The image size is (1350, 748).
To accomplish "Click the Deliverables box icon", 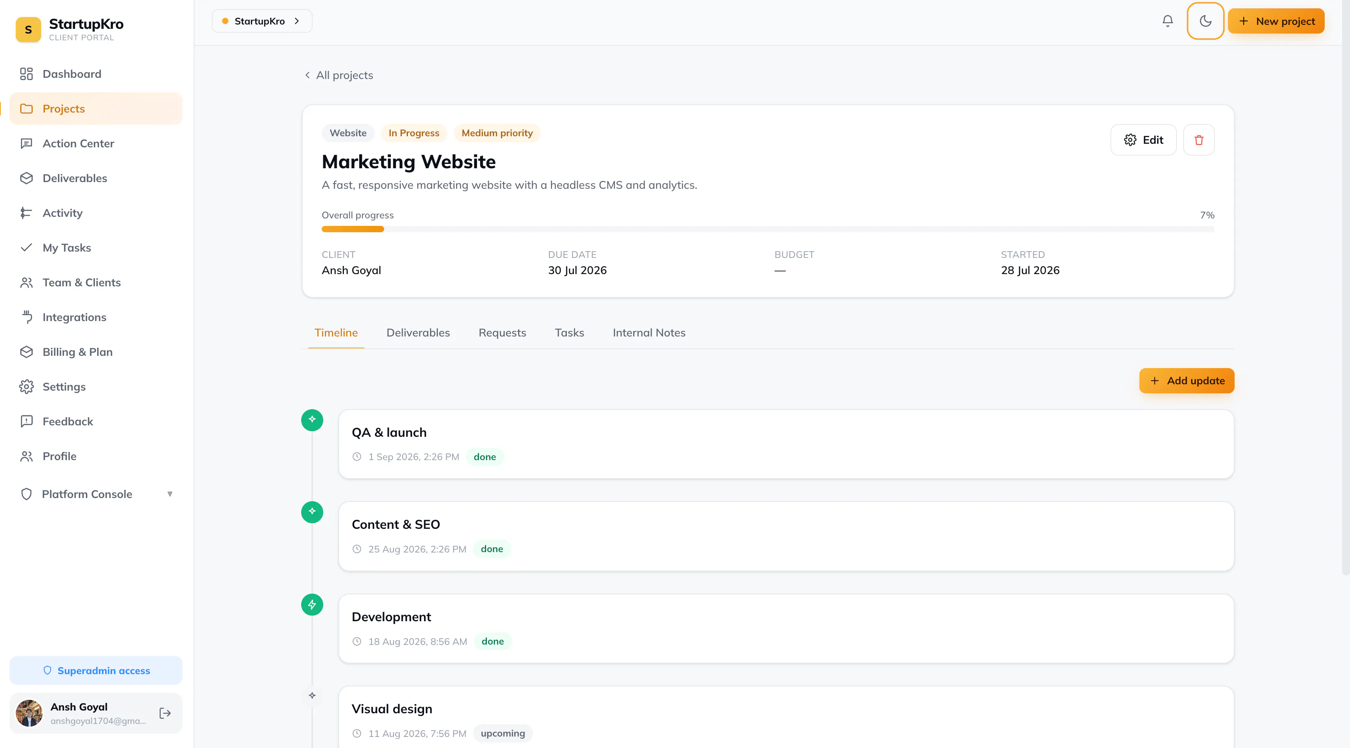I will (x=26, y=178).
